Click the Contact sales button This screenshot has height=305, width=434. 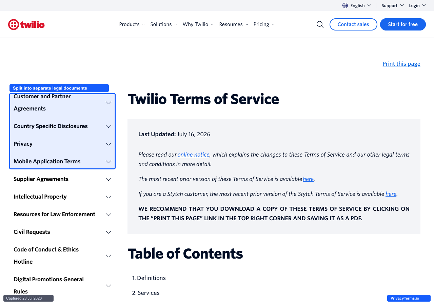[353, 24]
